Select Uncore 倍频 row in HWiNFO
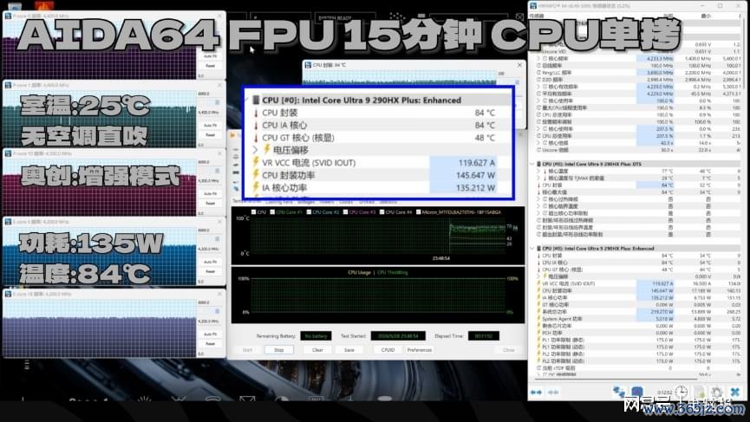The width and height of the screenshot is (750, 422). [636, 150]
